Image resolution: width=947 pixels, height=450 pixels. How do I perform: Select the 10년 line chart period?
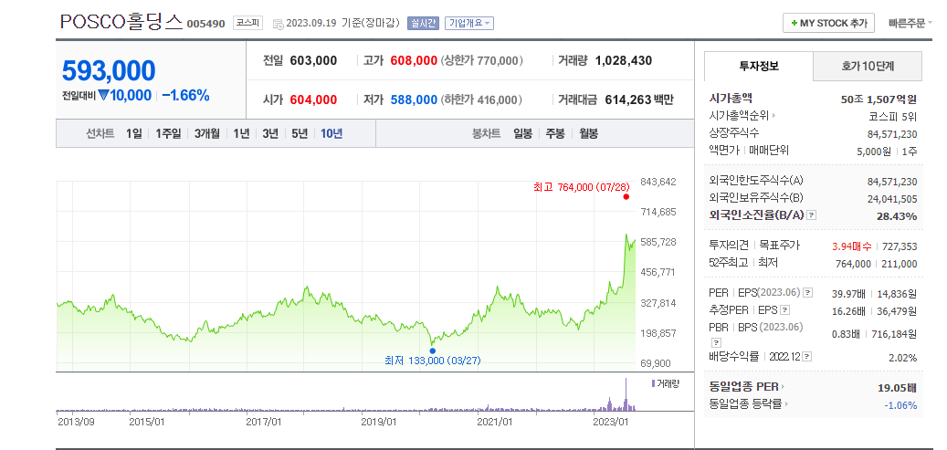[x=331, y=134]
